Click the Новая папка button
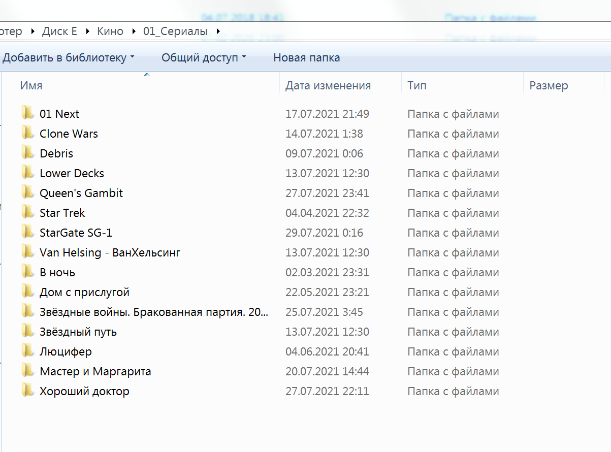The height and width of the screenshot is (452, 611). (x=307, y=58)
